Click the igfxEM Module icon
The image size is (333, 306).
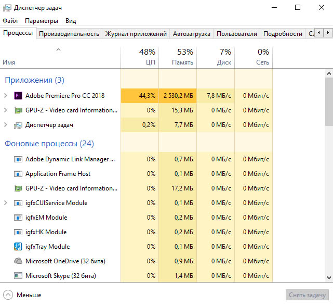pos(18,218)
